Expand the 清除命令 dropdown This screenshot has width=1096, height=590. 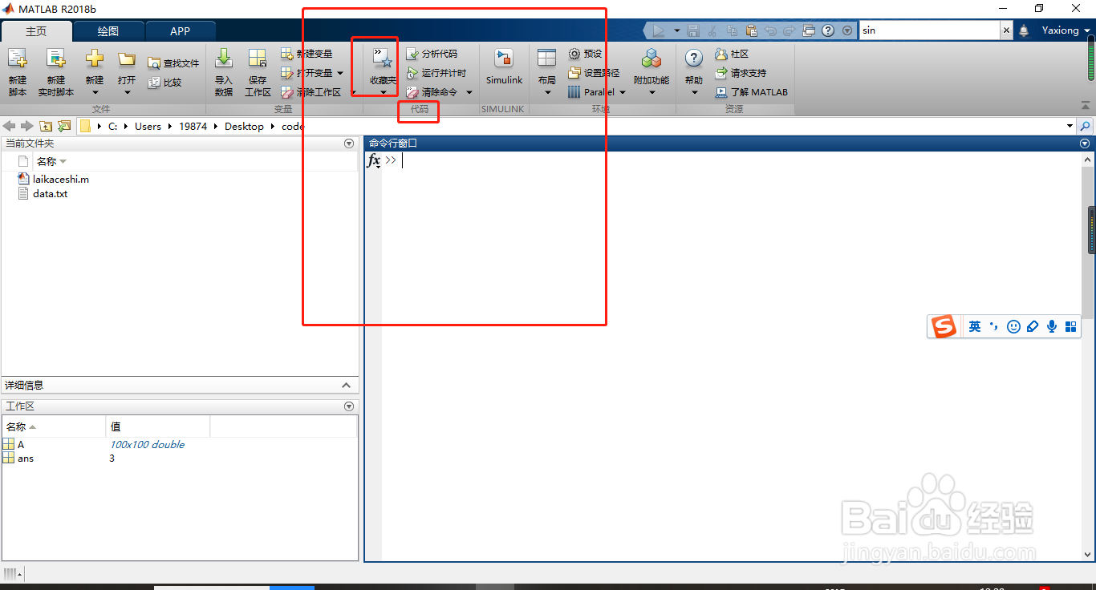coord(469,92)
